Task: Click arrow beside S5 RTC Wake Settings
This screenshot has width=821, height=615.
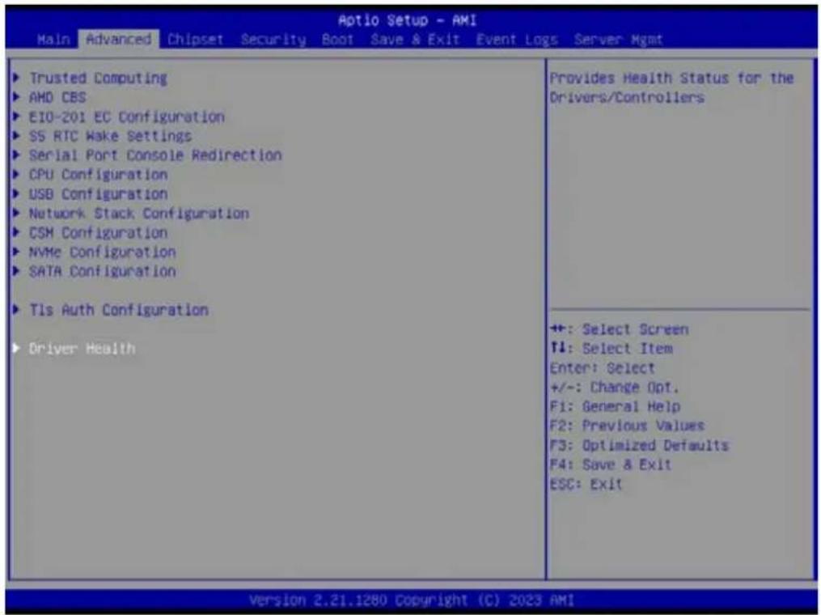Action: (x=16, y=136)
